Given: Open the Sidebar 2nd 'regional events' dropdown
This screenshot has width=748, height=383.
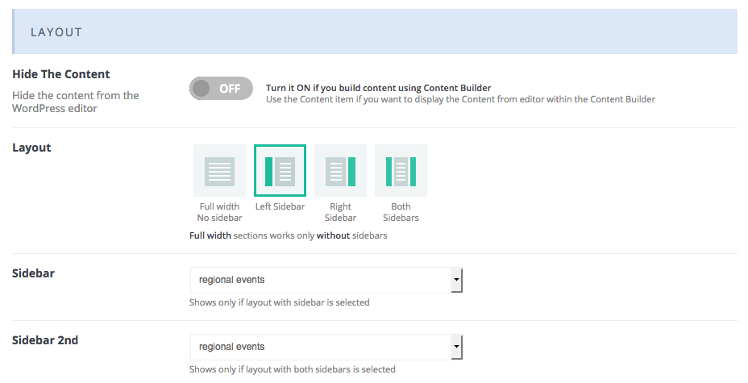Looking at the screenshot, I should point(326,347).
